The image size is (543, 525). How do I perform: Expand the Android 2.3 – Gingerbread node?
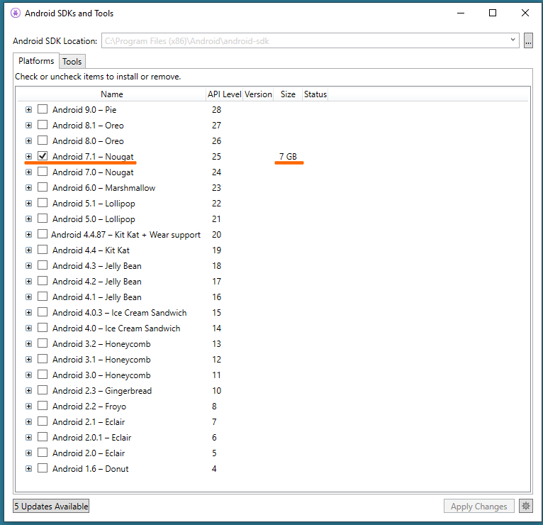point(28,391)
